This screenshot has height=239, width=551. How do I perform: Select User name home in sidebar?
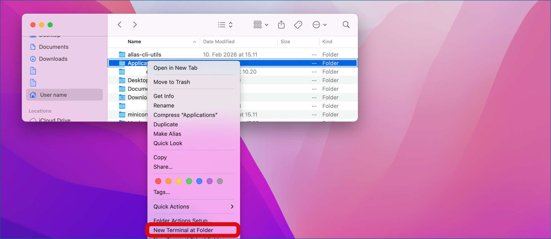(65, 95)
